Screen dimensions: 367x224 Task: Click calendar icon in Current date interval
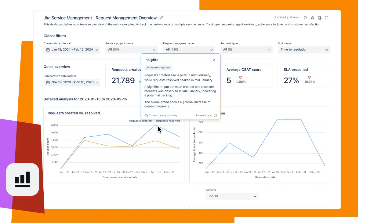(x=48, y=50)
